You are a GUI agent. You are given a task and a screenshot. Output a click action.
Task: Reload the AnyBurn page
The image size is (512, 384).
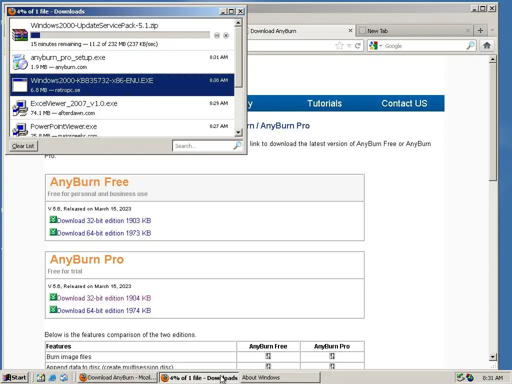coord(358,45)
